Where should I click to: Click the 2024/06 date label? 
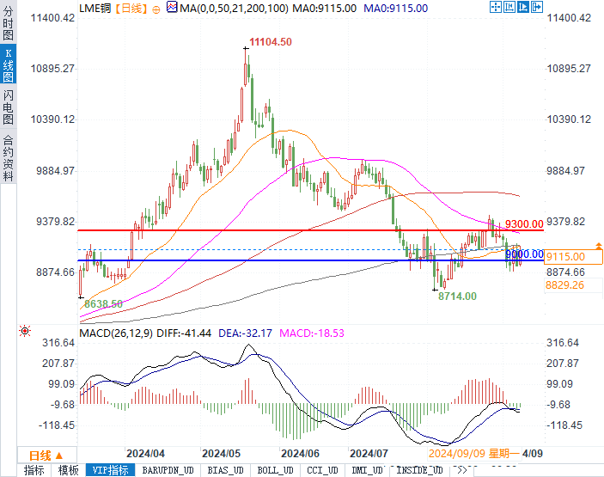point(300,454)
